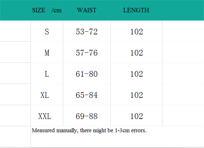204x148 pixels.
Task: Click the "Measured manually" note text
Action: click(89, 131)
